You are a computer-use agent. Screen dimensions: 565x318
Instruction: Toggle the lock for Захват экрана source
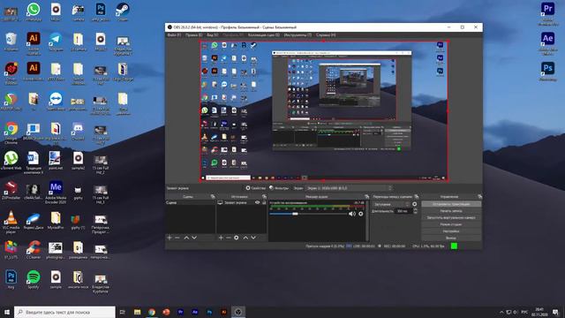tap(264, 202)
